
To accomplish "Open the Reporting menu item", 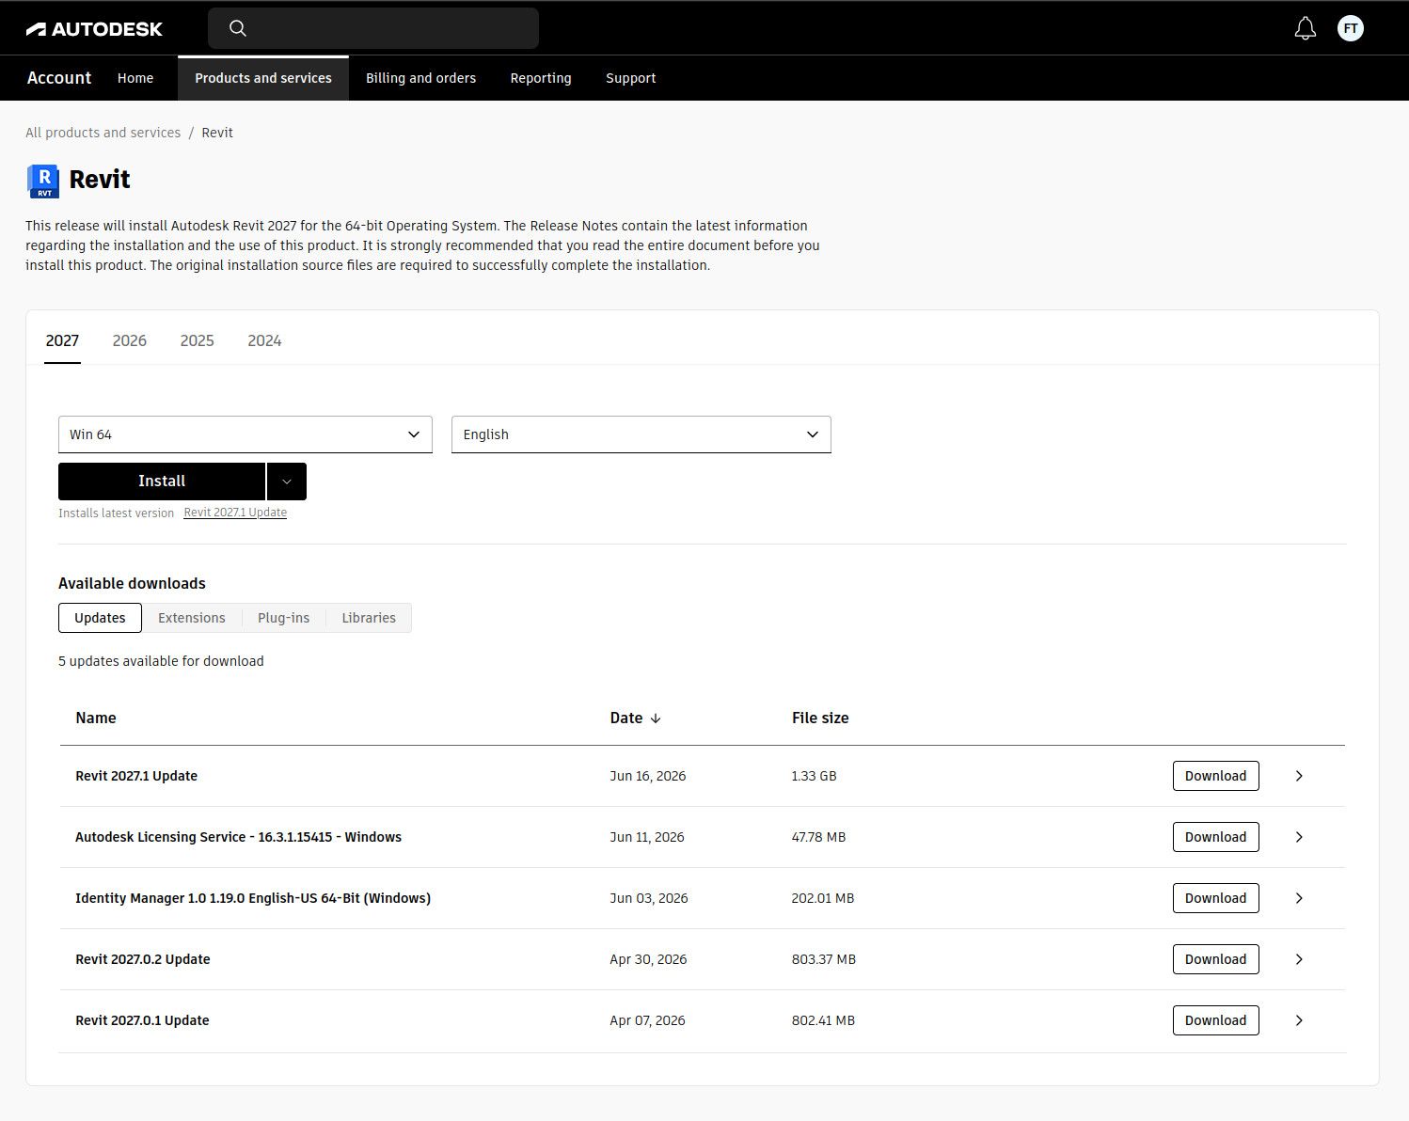I will (541, 78).
